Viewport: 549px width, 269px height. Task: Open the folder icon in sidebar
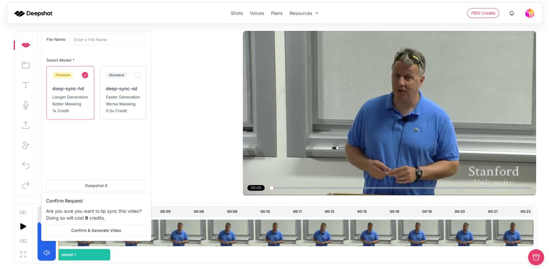tap(26, 65)
